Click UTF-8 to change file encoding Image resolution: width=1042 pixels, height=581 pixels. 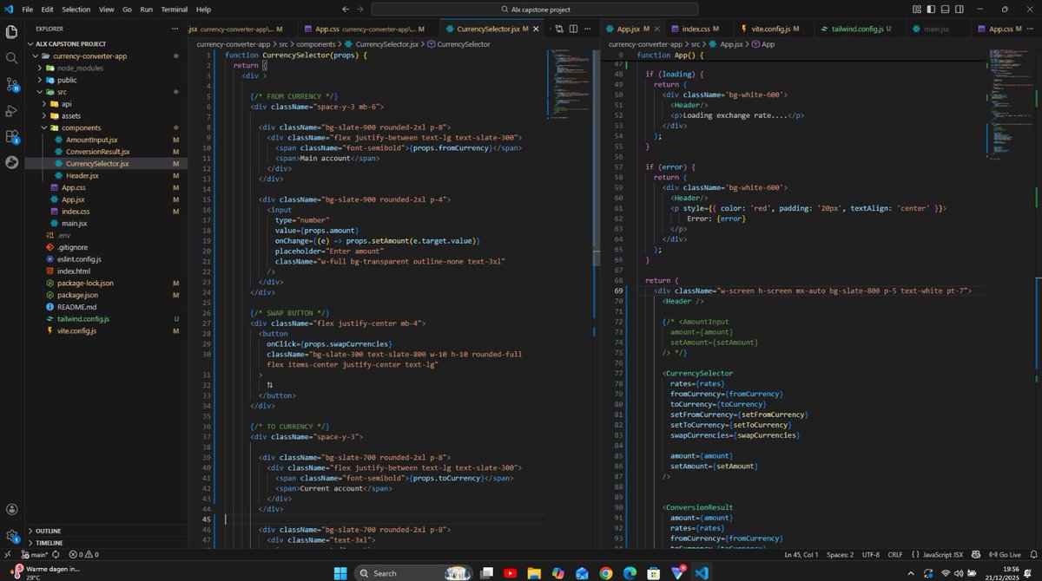(x=871, y=554)
